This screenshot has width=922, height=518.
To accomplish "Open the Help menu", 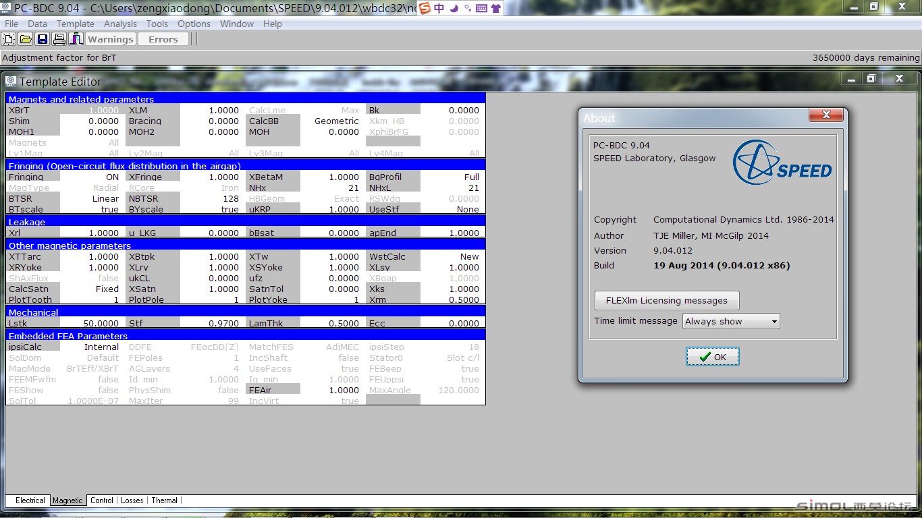I will [273, 24].
